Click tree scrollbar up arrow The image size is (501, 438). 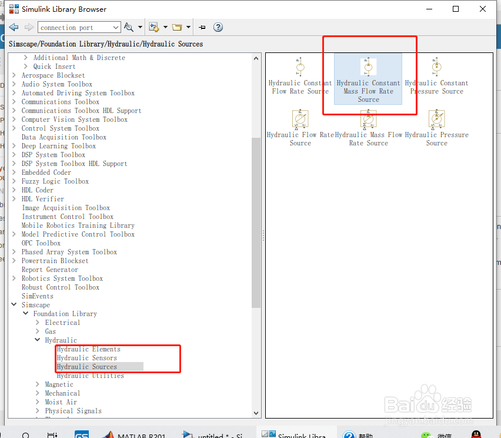point(256,58)
